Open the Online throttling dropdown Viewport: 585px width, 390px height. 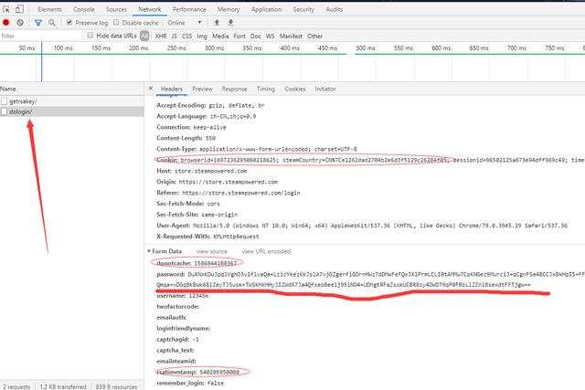185,23
